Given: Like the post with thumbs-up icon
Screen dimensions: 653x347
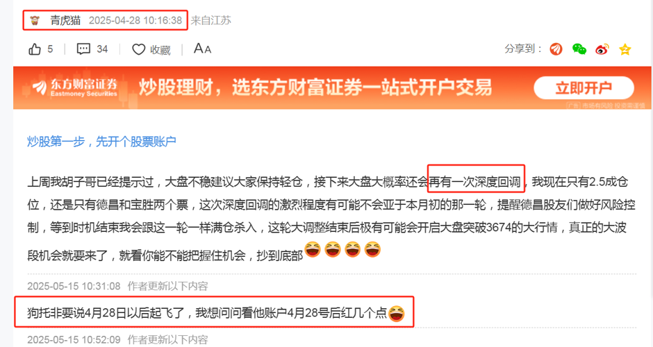Looking at the screenshot, I should pos(35,49).
